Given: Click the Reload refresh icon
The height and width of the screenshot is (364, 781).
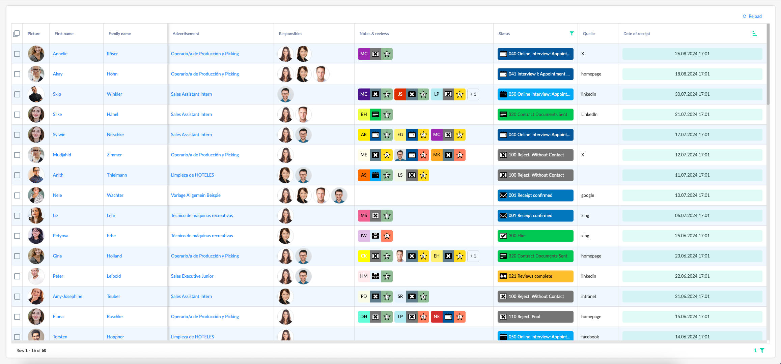Looking at the screenshot, I should (744, 16).
